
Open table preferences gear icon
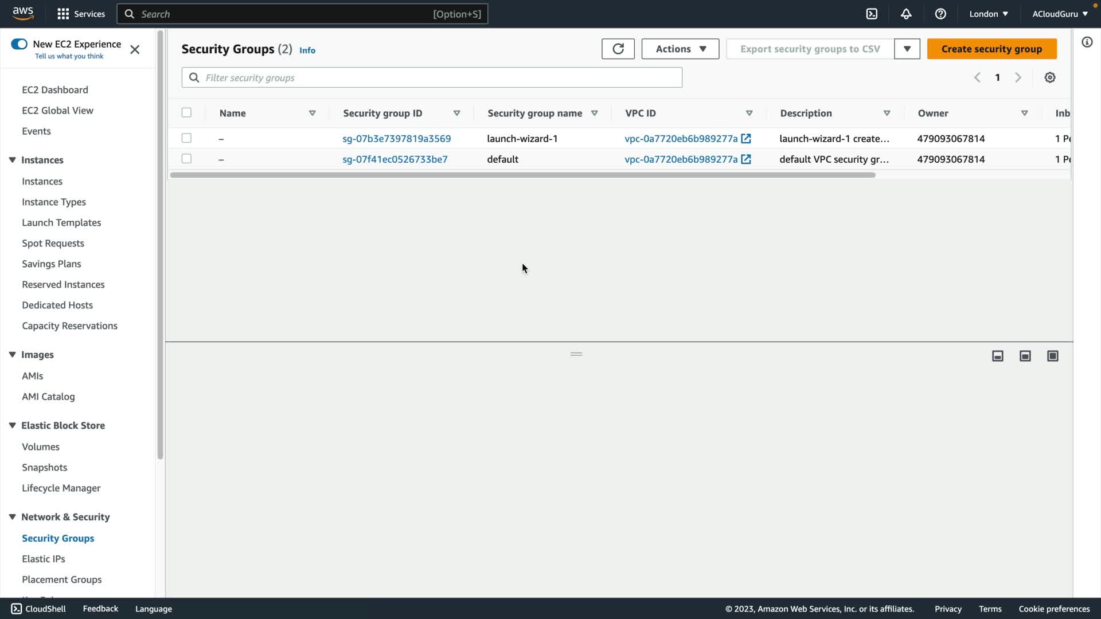(x=1049, y=77)
